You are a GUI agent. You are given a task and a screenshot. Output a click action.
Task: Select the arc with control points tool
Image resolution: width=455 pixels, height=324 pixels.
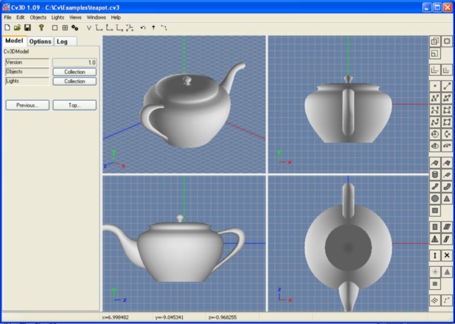click(447, 134)
